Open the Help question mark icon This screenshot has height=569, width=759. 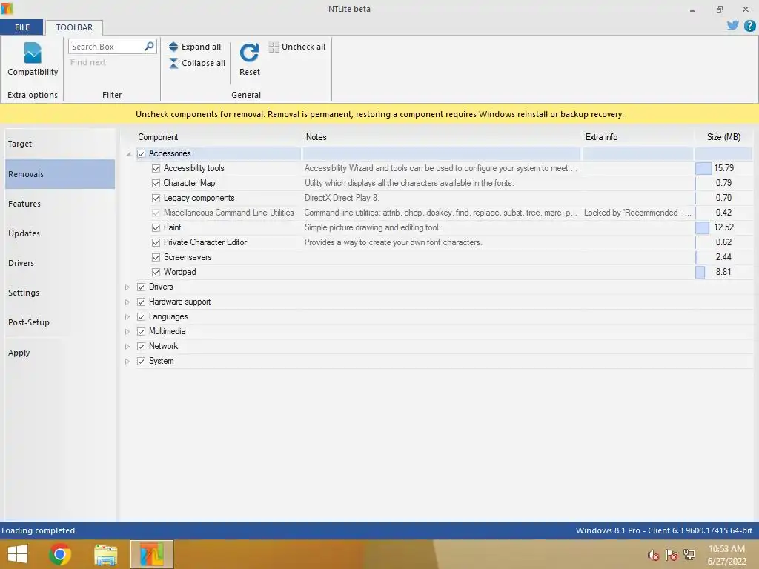pyautogui.click(x=749, y=26)
